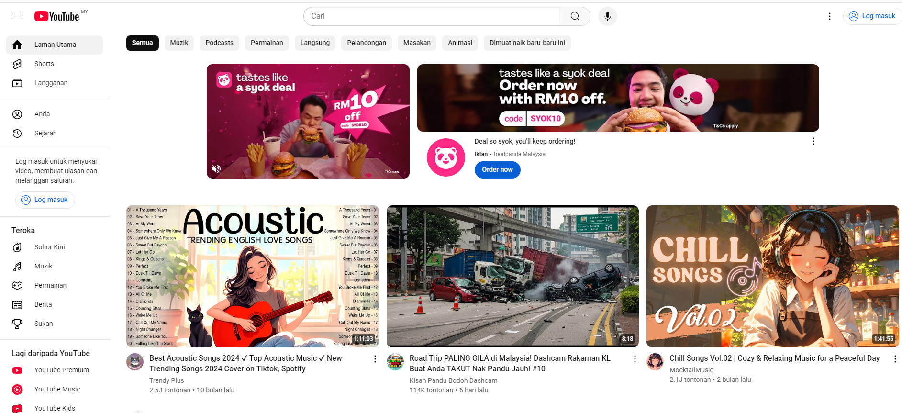Select the Muzik filter chip
Screen dimensions: 902x413
pyautogui.click(x=179, y=43)
